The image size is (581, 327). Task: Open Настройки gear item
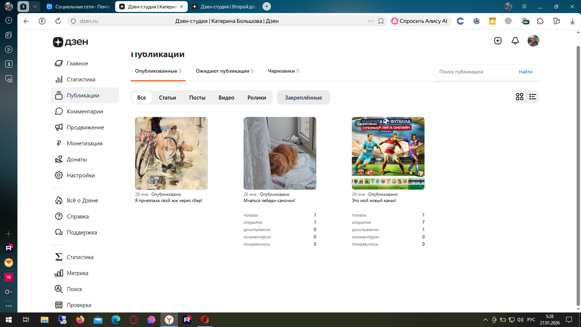click(80, 175)
